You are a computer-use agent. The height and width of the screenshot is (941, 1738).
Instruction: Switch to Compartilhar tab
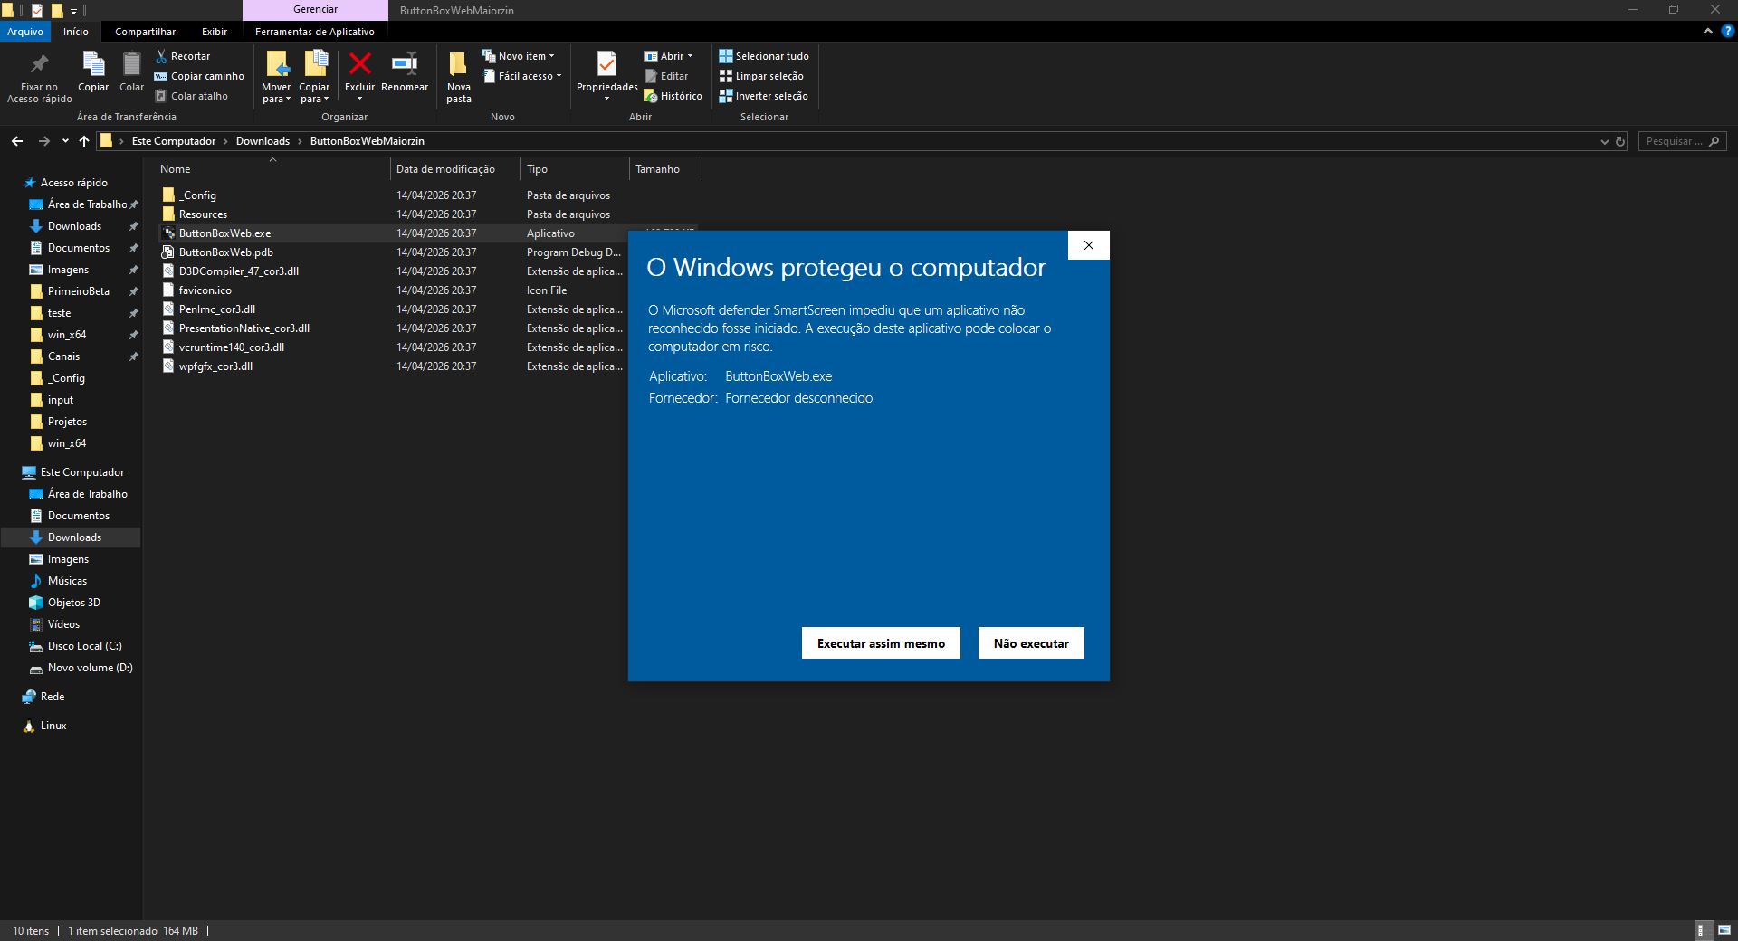pos(145,32)
